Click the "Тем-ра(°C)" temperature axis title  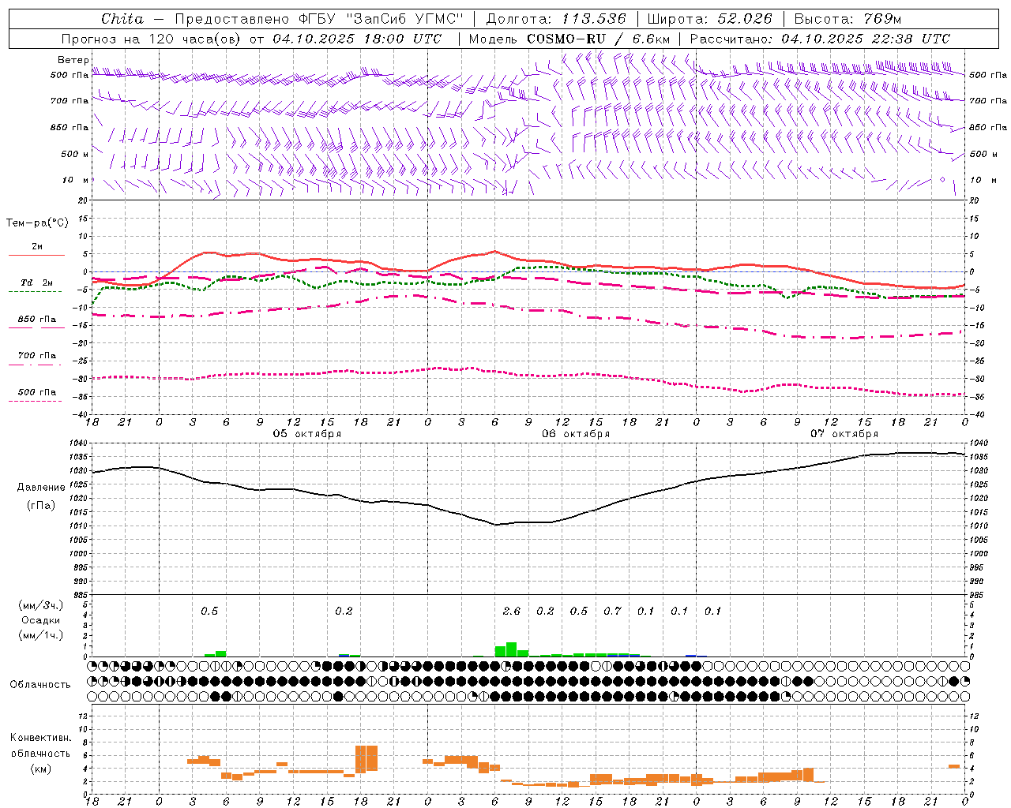click(37, 223)
